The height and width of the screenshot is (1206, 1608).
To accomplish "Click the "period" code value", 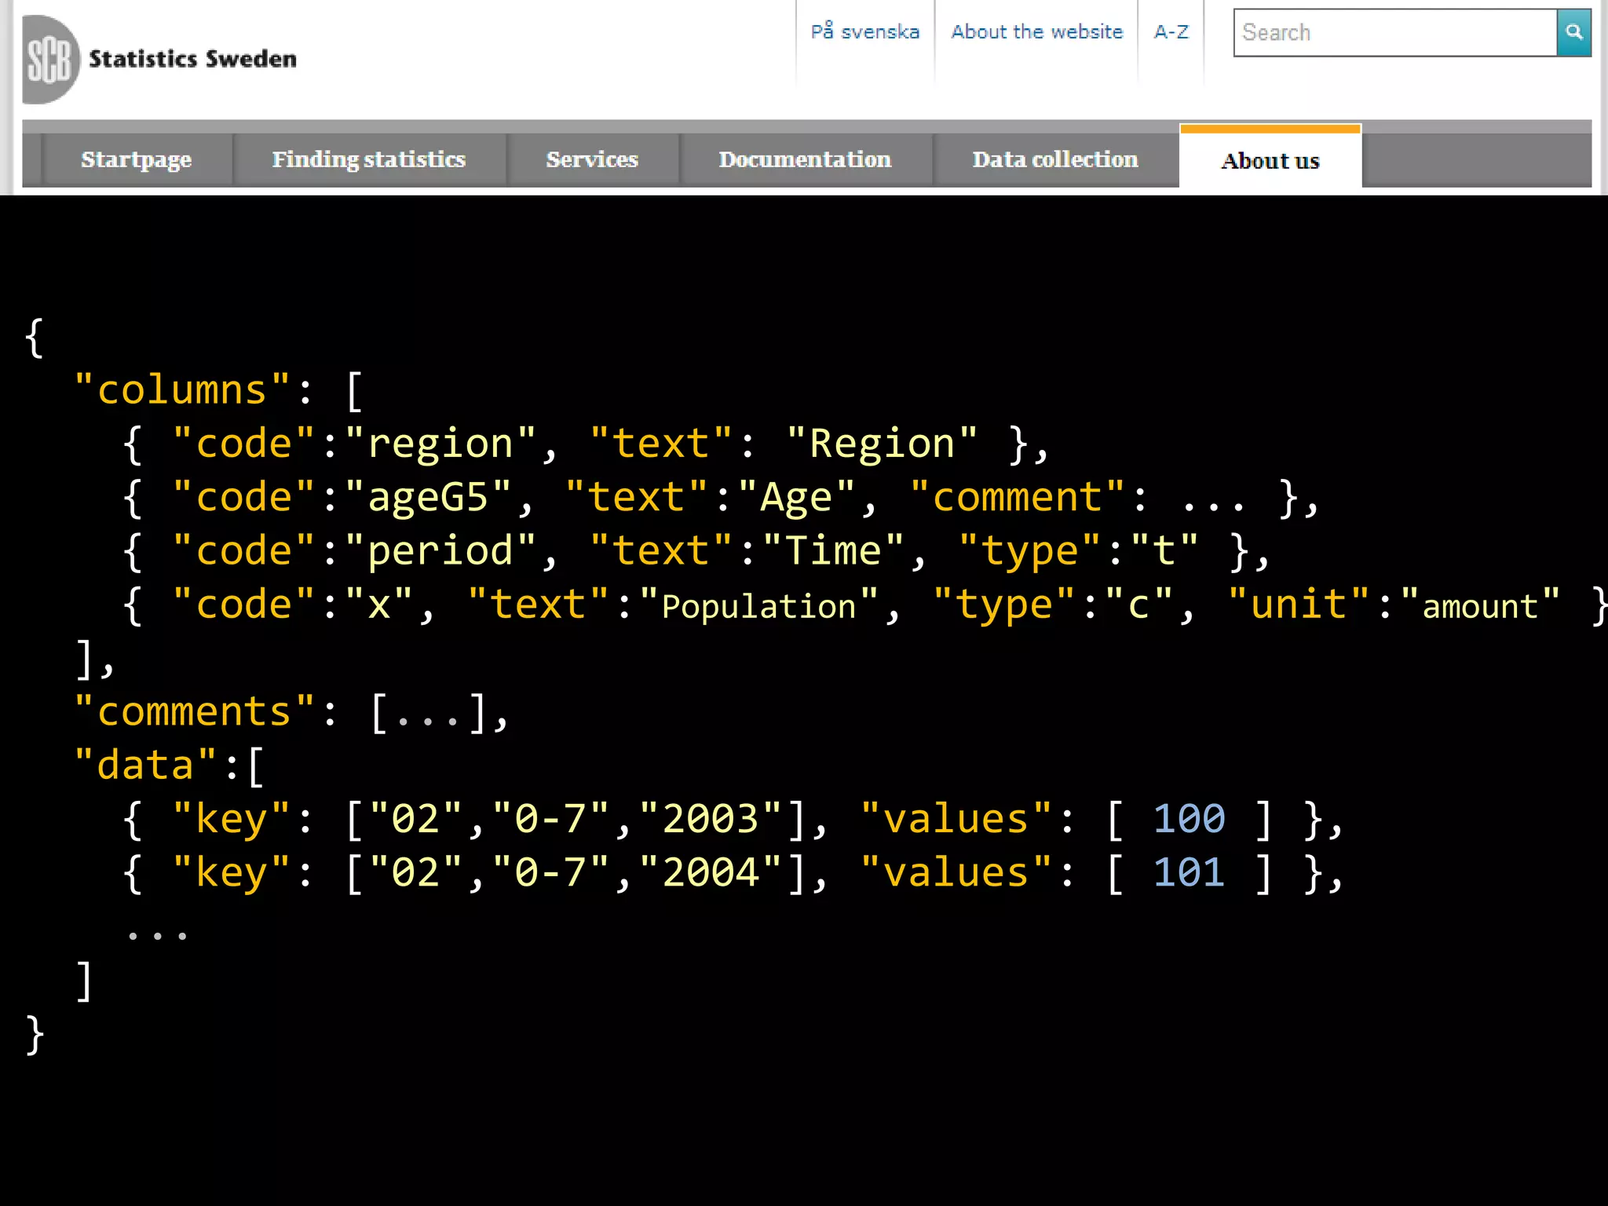I will click(440, 550).
